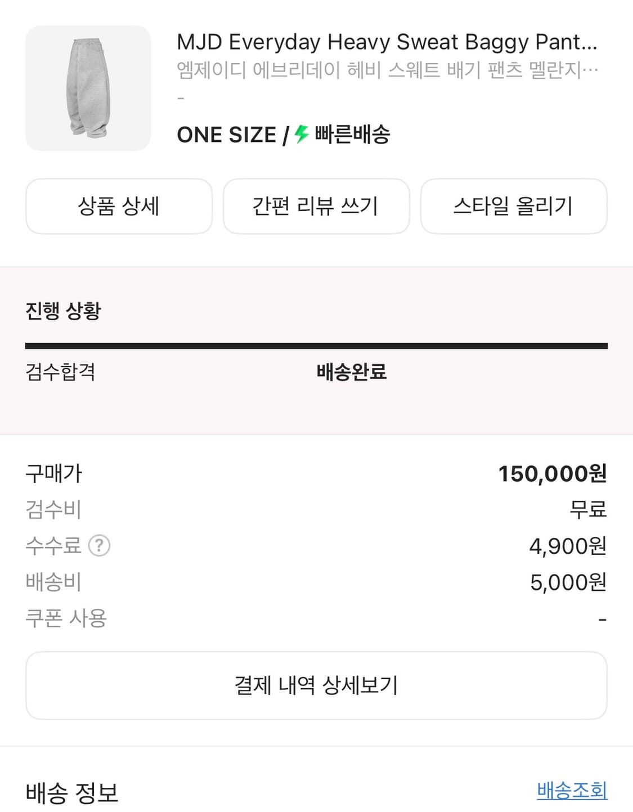Click the 150,000원 purchase price
The height and width of the screenshot is (812, 633).
pyautogui.click(x=553, y=474)
